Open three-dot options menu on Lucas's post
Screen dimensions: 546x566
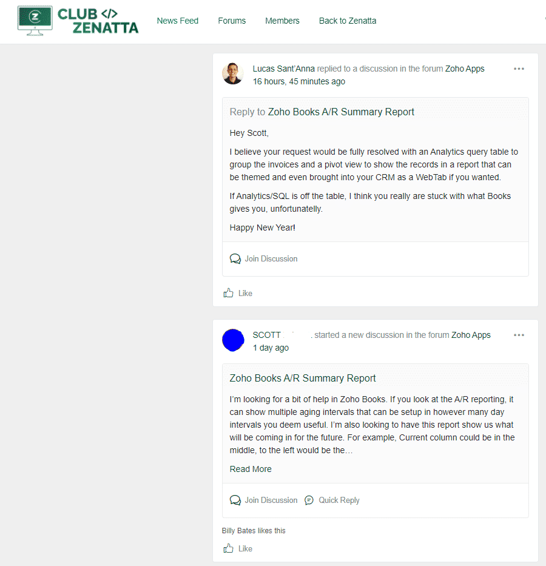tap(519, 69)
